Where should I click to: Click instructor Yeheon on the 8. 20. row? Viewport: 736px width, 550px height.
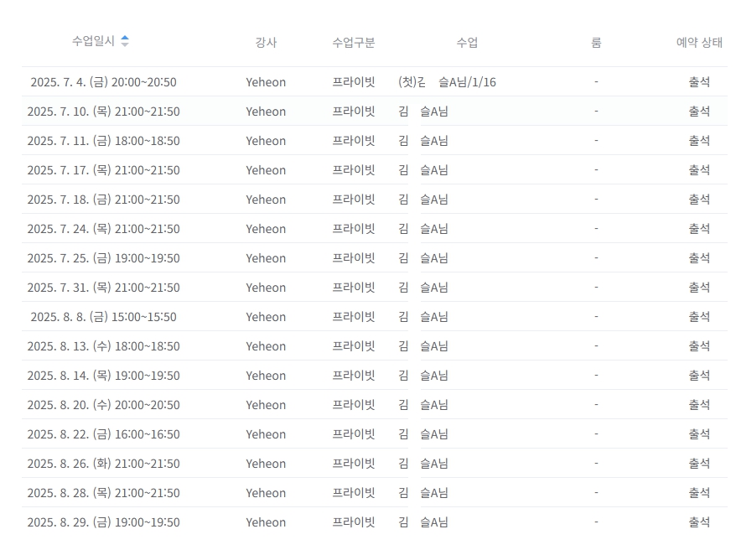point(266,405)
